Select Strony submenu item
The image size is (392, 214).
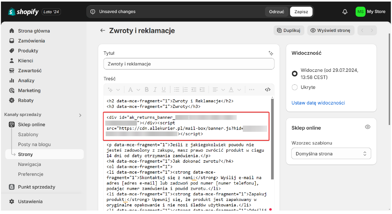tap(44, 154)
